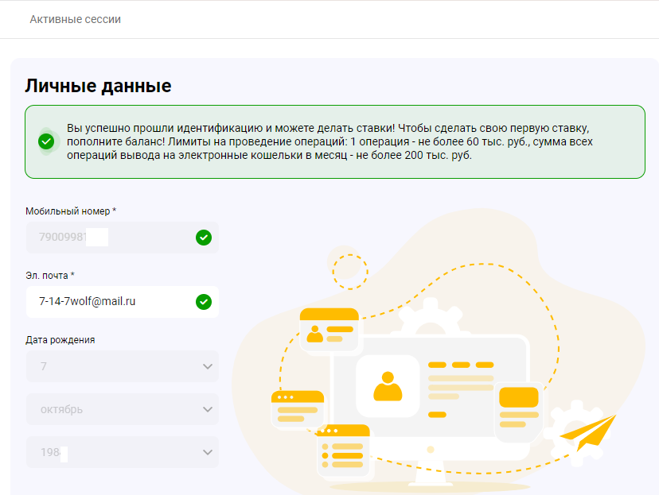The height and width of the screenshot is (495, 659).
Task: Open the Активные сессии tab
Action: [76, 19]
